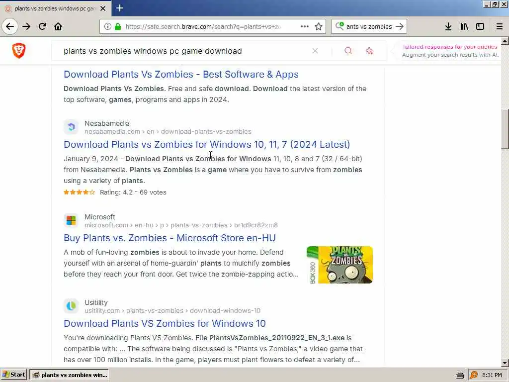
Task: Ask AI with the sparkle icon
Action: click(x=369, y=51)
